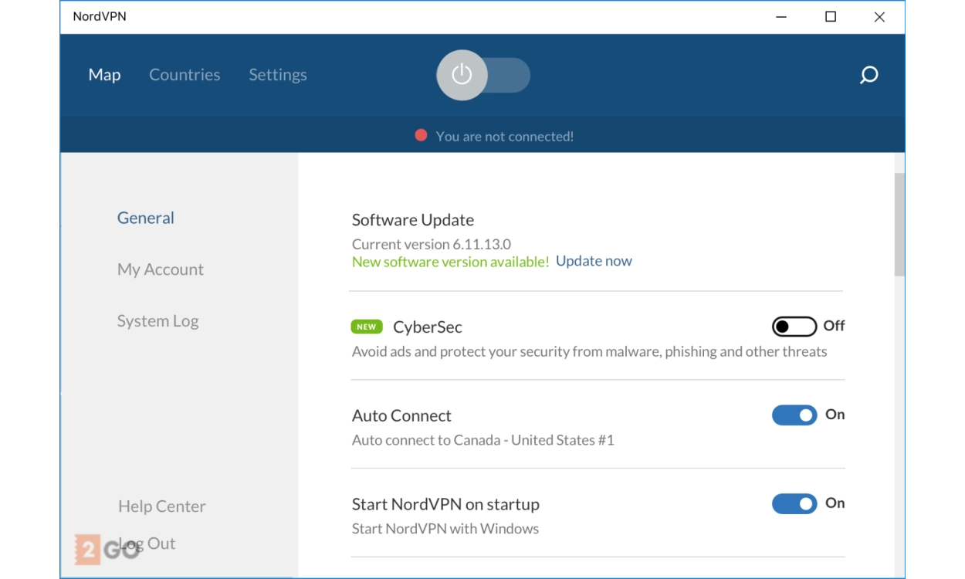
Task: Click the green NEW badge beside CyberSec
Action: pyautogui.click(x=367, y=327)
